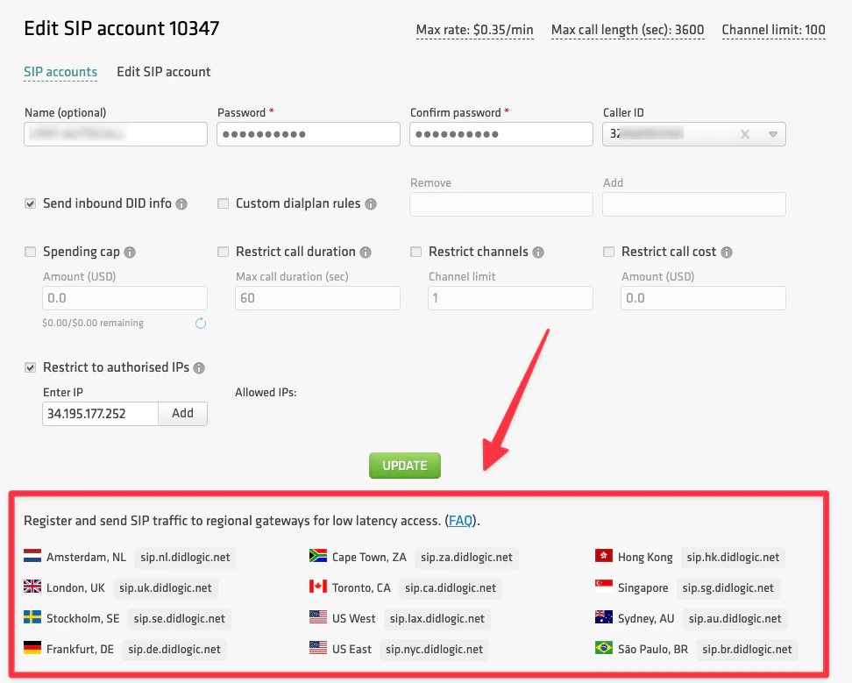Refresh the spending cap remaining balance
Screen dimensions: 852x683
point(200,324)
